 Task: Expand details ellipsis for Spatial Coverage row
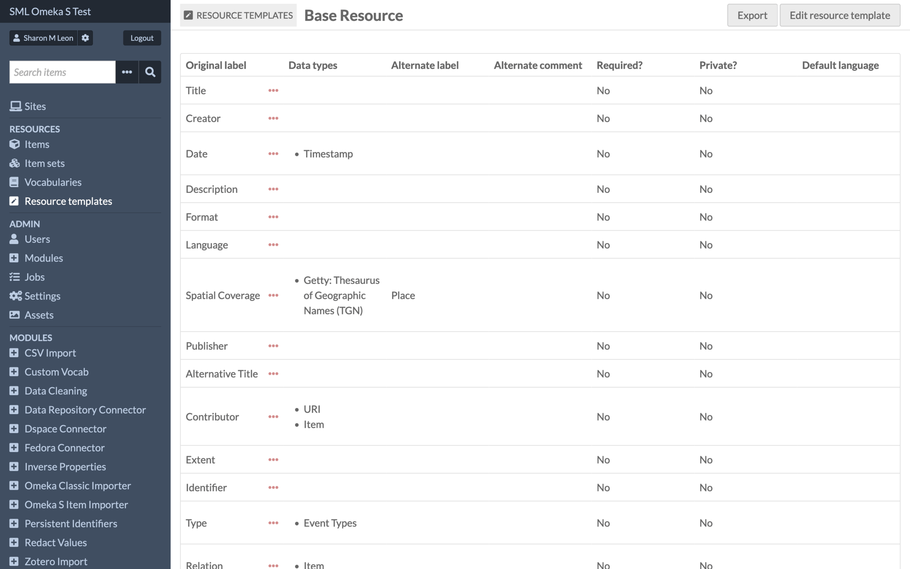tap(273, 295)
